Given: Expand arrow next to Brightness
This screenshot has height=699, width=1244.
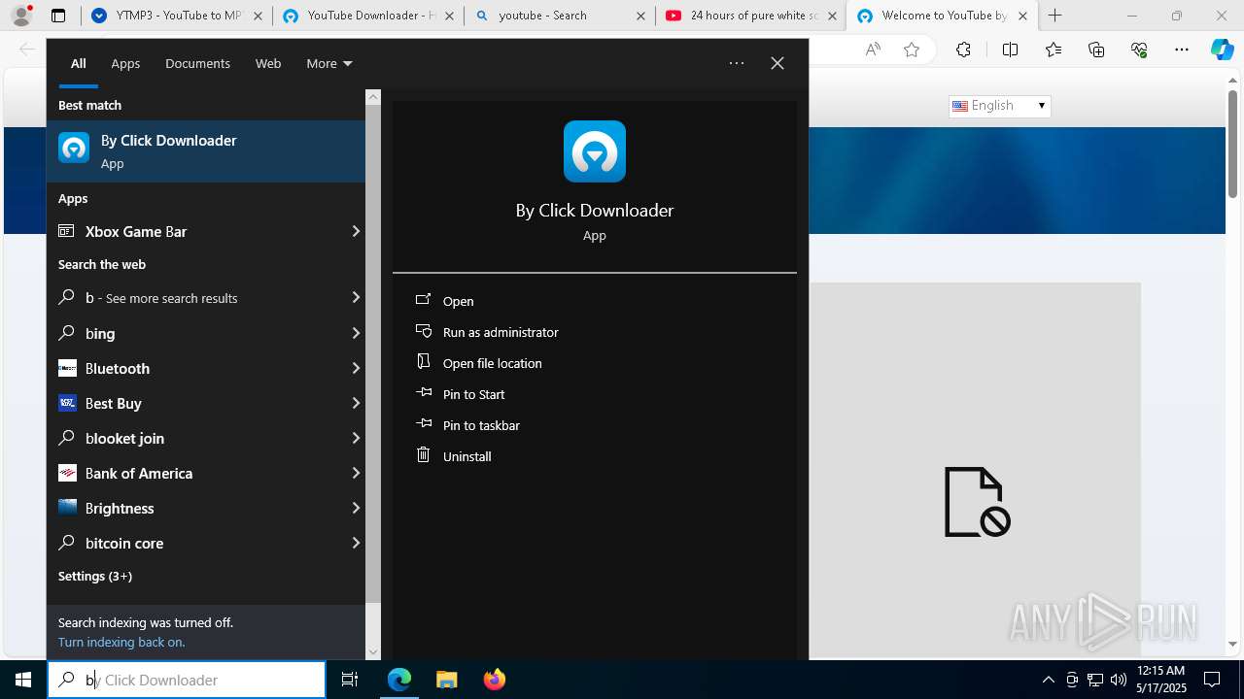Looking at the screenshot, I should 356,508.
